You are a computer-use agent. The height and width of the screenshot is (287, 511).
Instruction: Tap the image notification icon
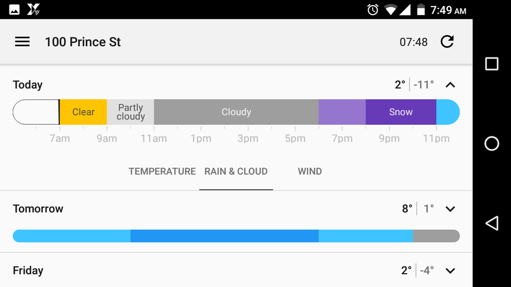point(15,9)
